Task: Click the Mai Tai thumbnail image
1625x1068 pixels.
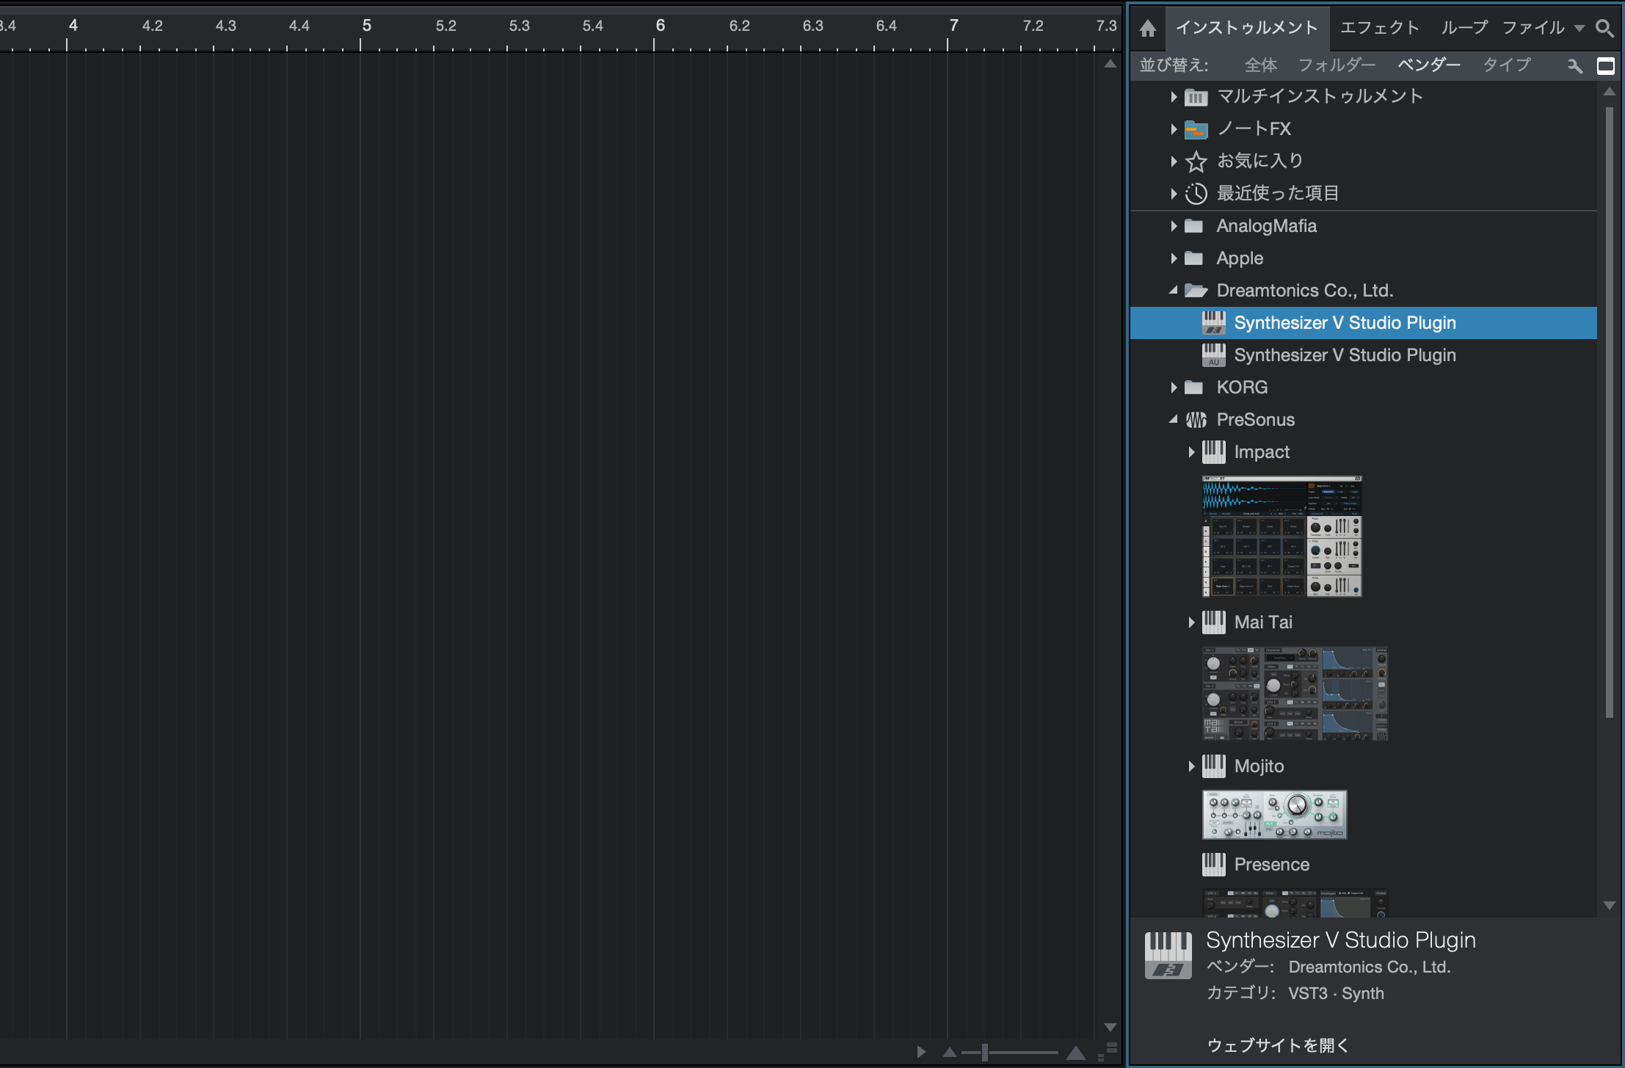Action: (x=1295, y=694)
